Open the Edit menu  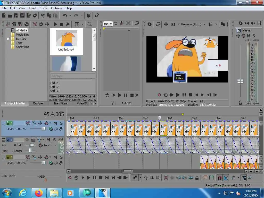click(x=13, y=8)
